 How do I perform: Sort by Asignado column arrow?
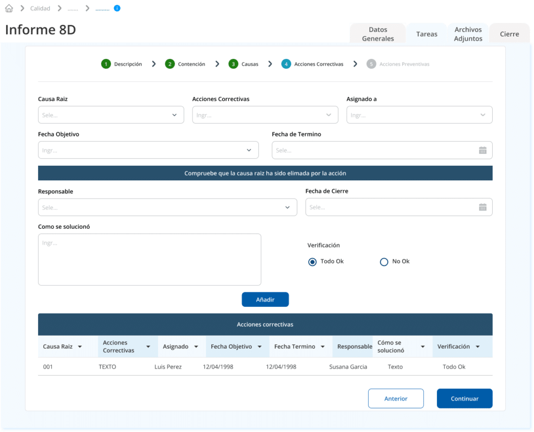(x=196, y=347)
